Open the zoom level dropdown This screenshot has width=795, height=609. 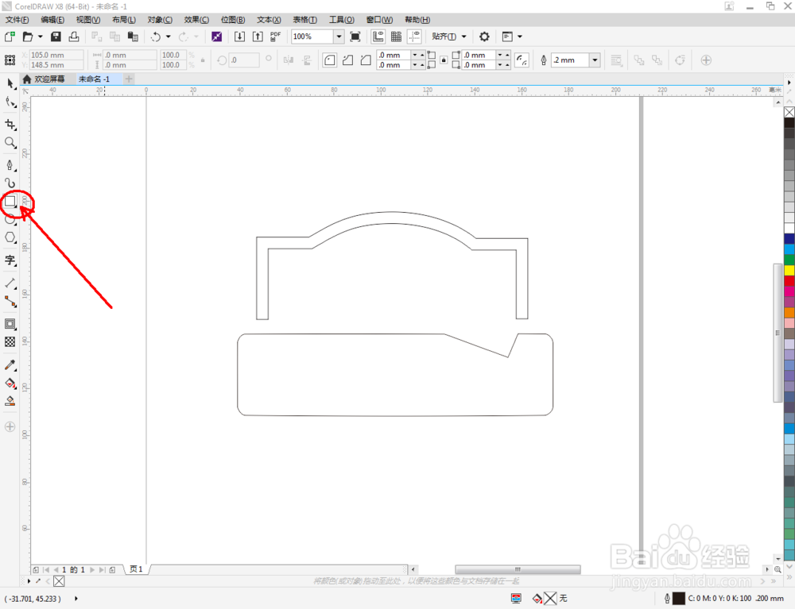pyautogui.click(x=339, y=37)
